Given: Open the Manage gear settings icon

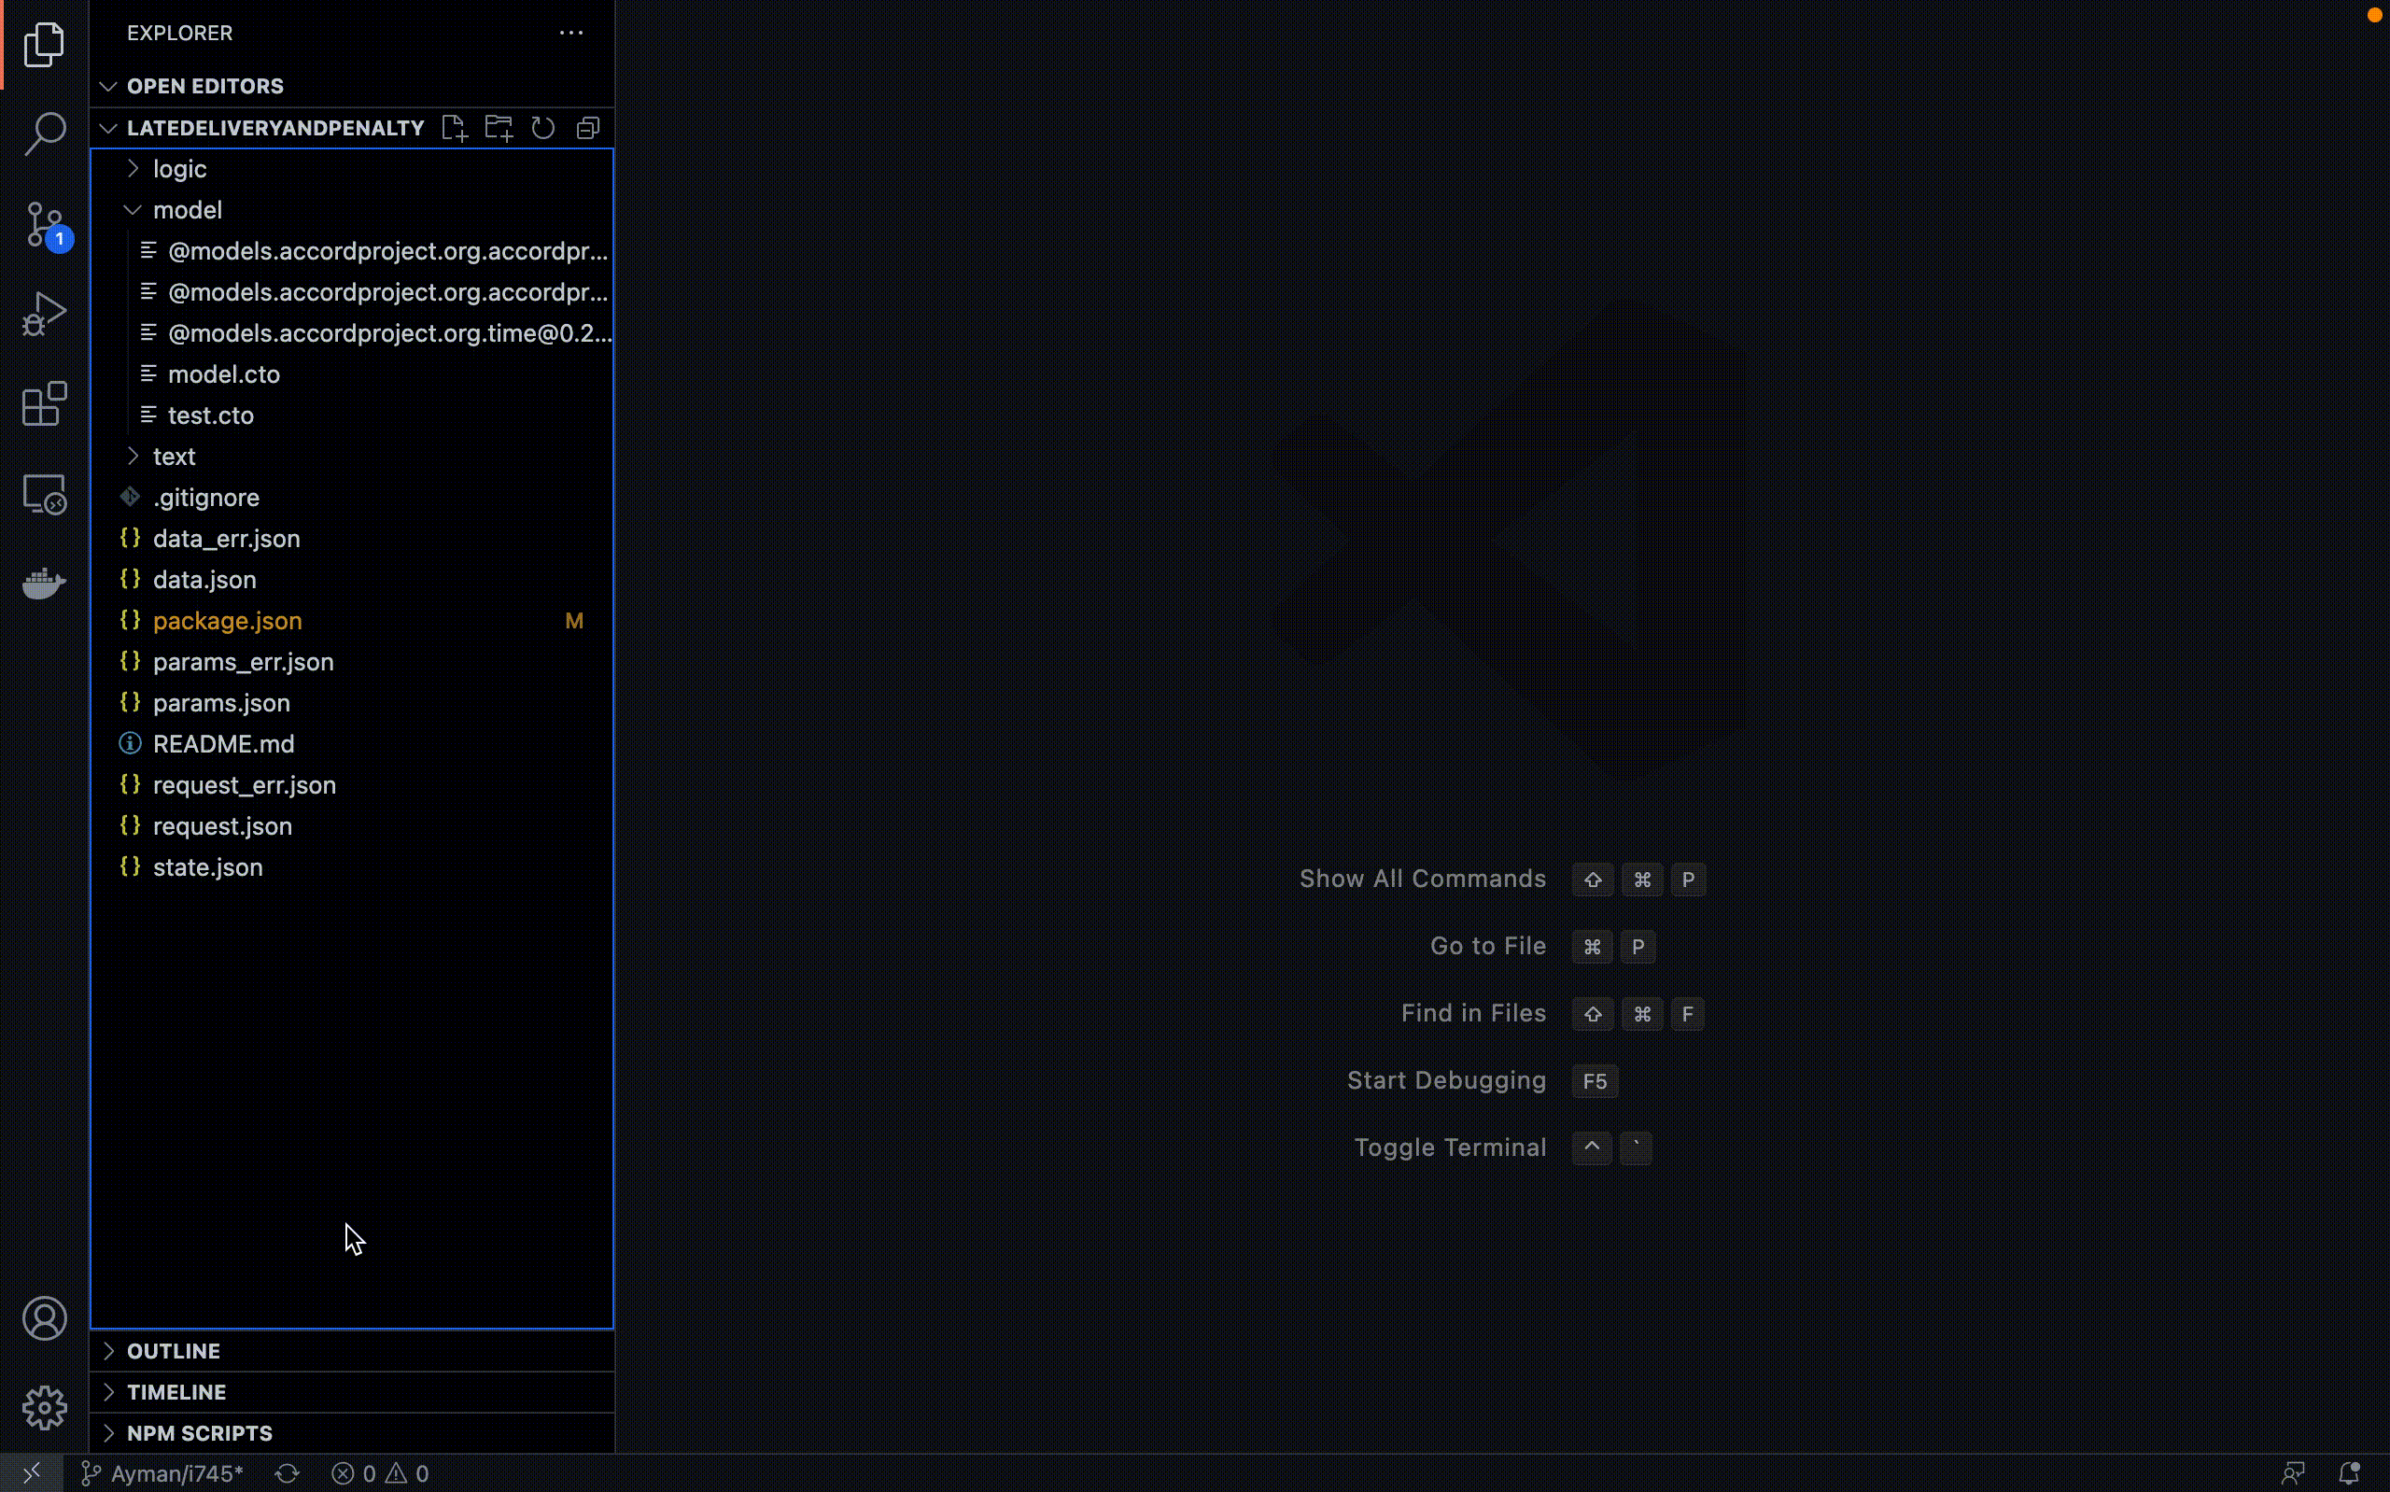Looking at the screenshot, I should point(45,1408).
